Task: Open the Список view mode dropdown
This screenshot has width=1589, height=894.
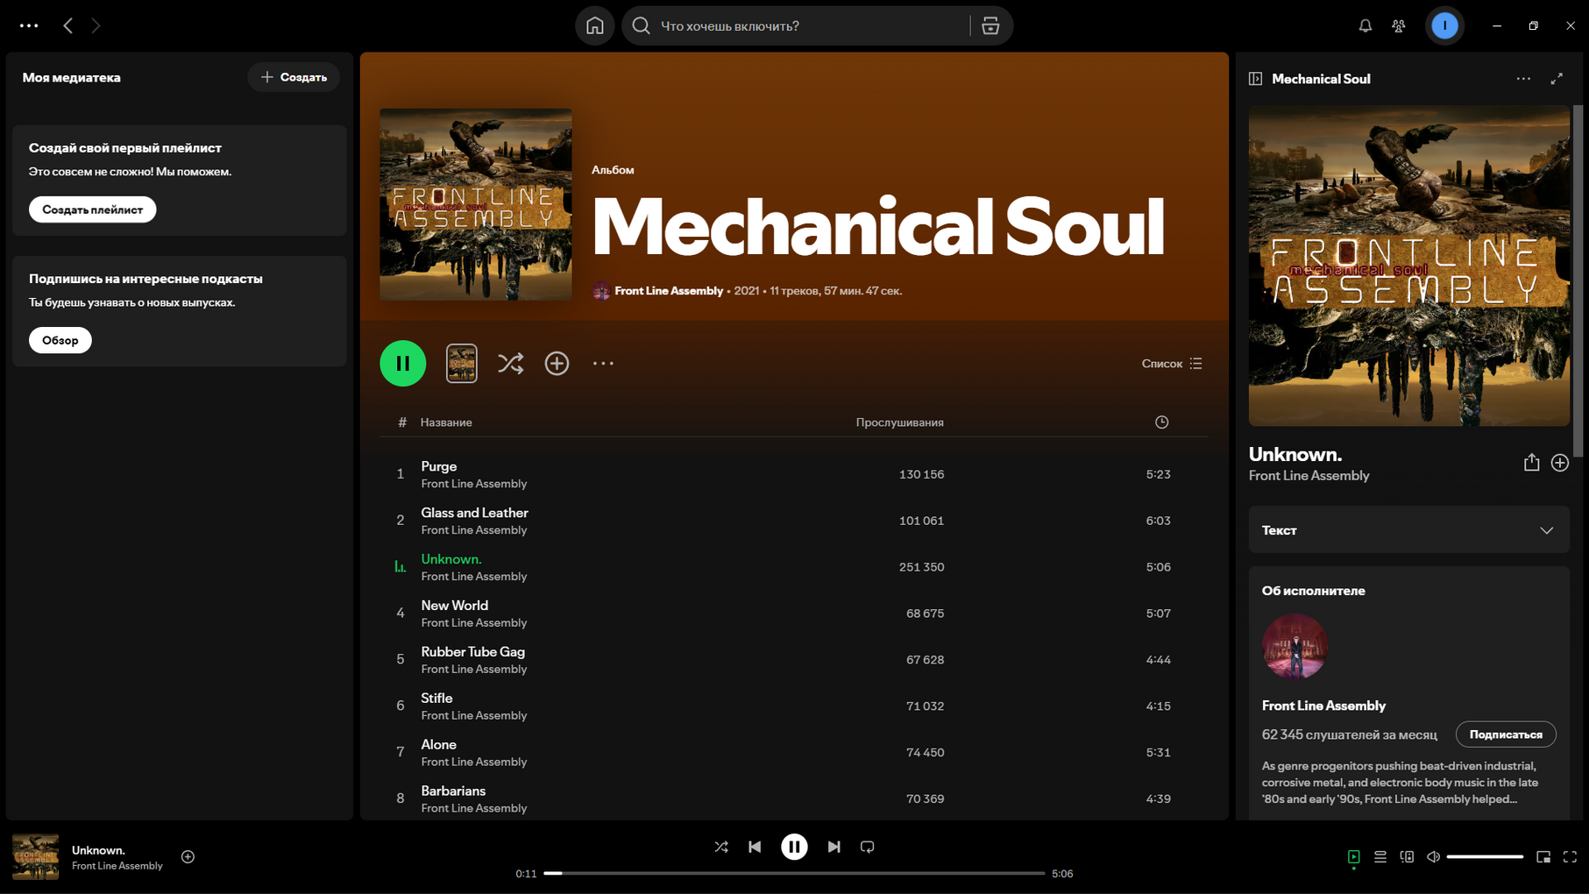Action: coord(1172,364)
